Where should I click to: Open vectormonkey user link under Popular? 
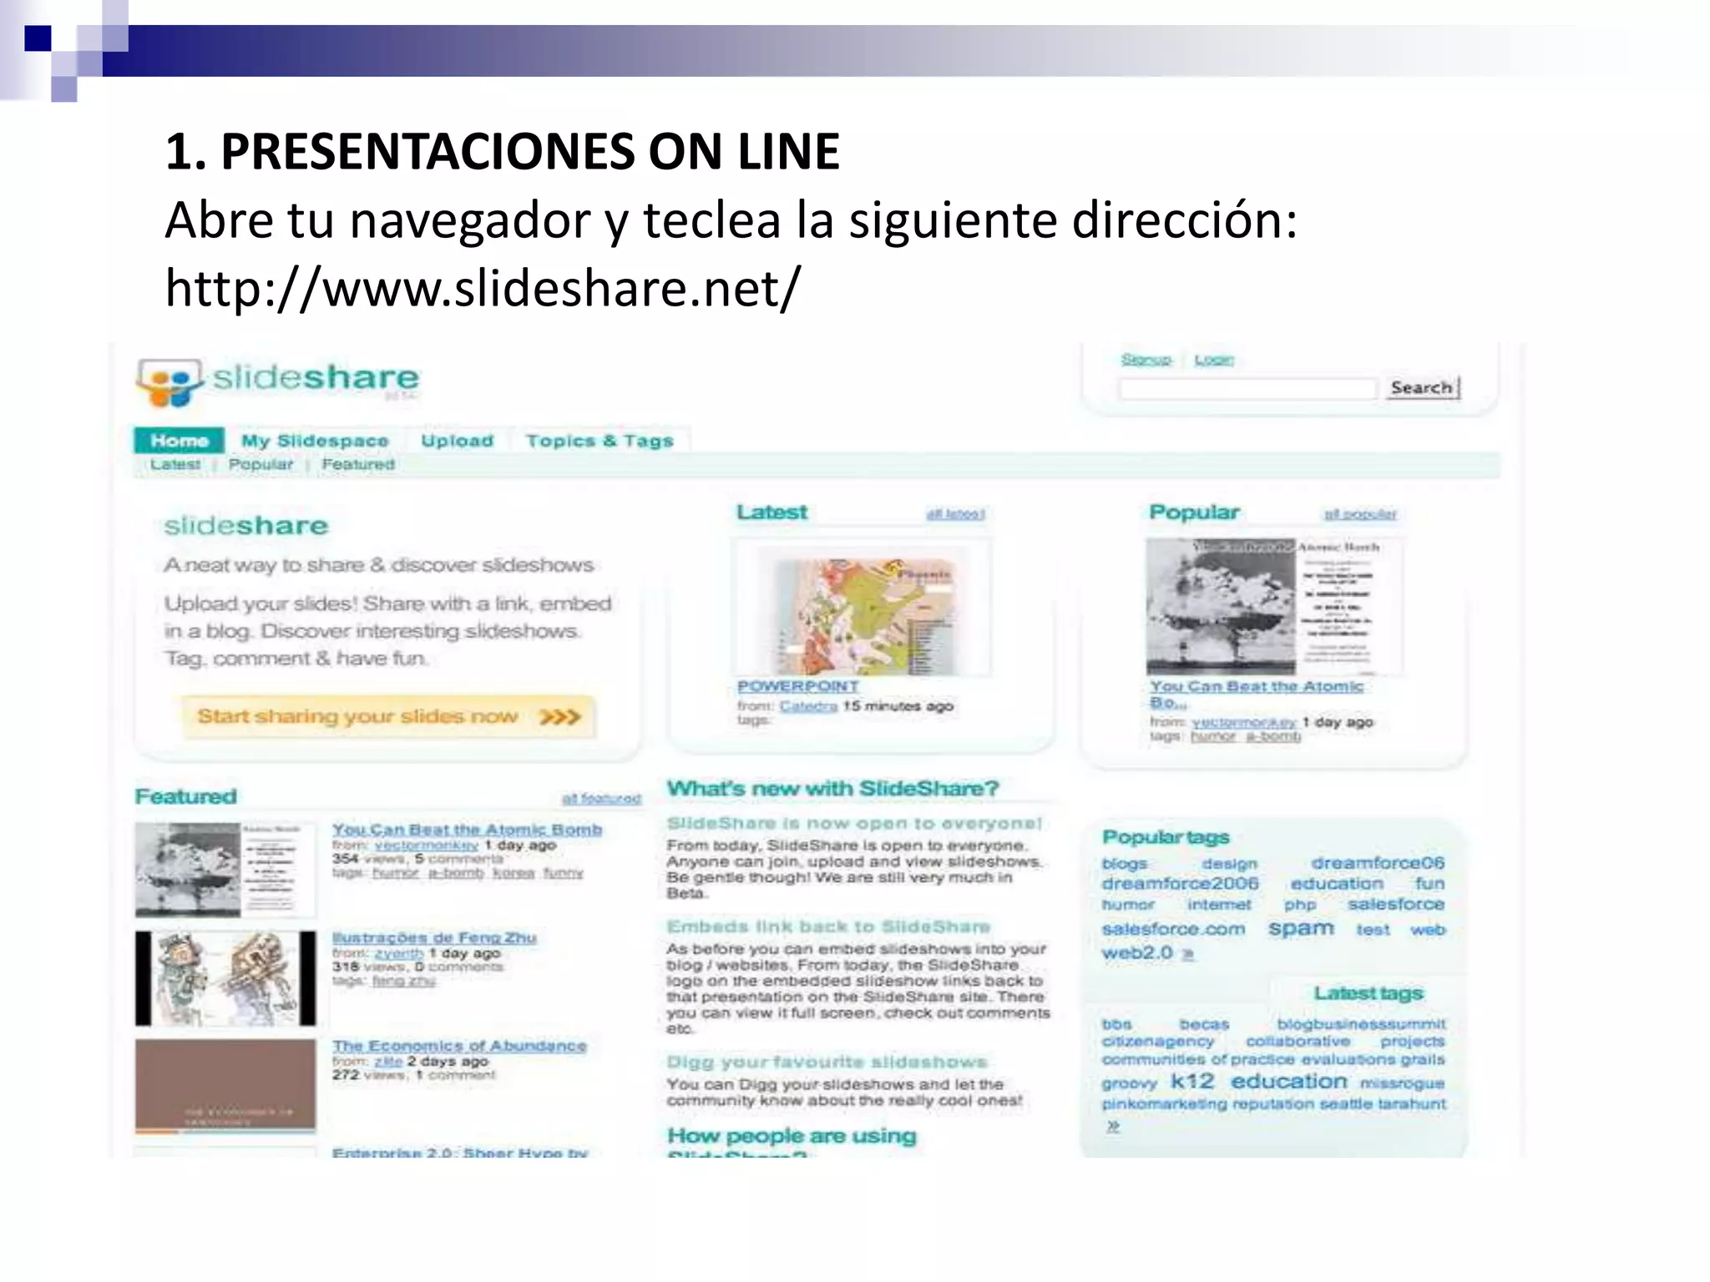pos(1244,723)
